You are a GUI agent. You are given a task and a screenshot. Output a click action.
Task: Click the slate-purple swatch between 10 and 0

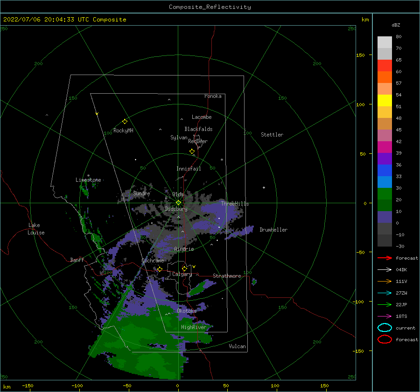pos(385,217)
